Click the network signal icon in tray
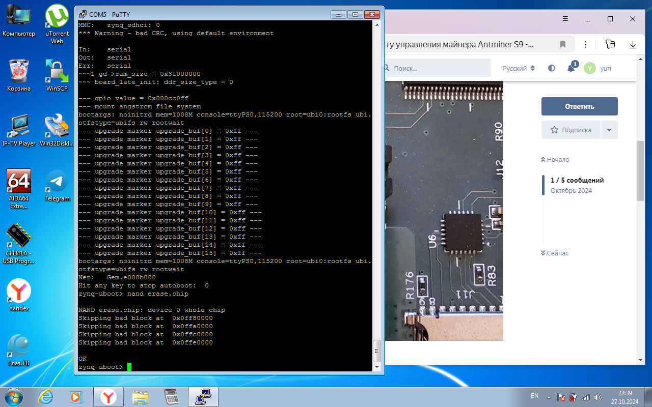The height and width of the screenshot is (407, 652). 586,397
